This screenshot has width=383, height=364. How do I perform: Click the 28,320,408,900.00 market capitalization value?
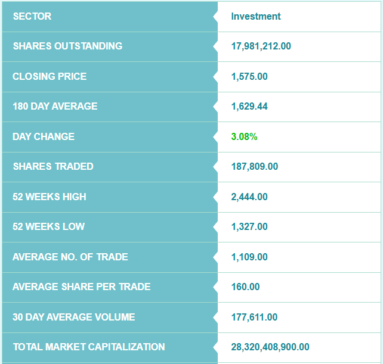270,347
